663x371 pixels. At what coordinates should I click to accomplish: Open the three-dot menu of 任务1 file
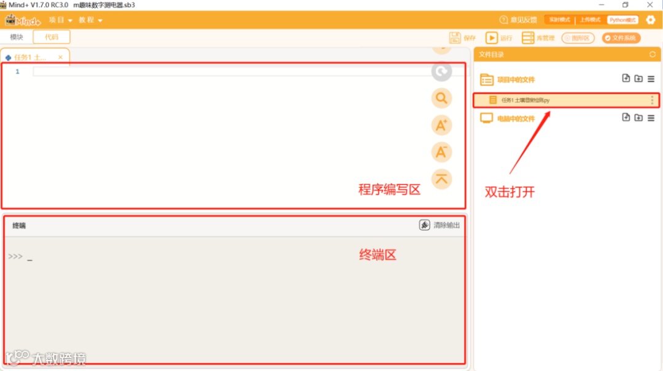click(x=652, y=100)
